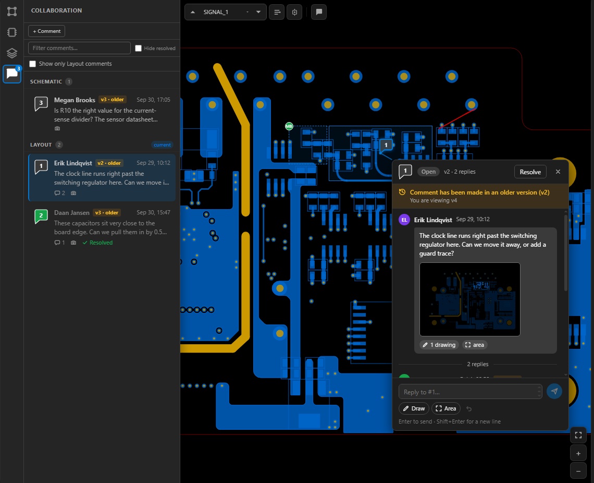This screenshot has height=483, width=594.
Task: Open the layers stack icon in sidebar
Action: [x=12, y=53]
